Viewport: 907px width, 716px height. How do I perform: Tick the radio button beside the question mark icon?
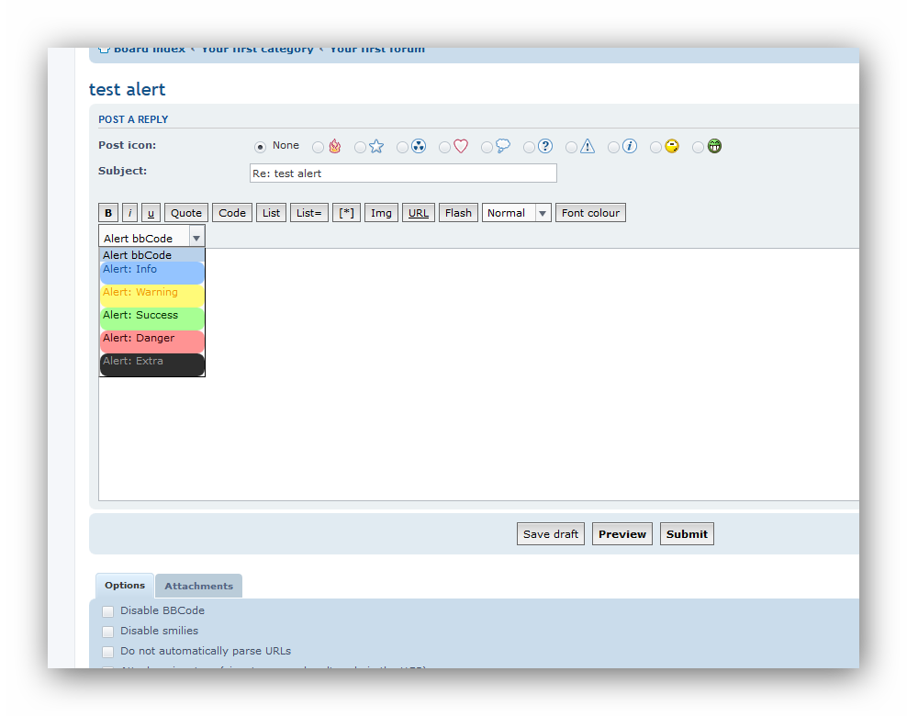click(530, 148)
